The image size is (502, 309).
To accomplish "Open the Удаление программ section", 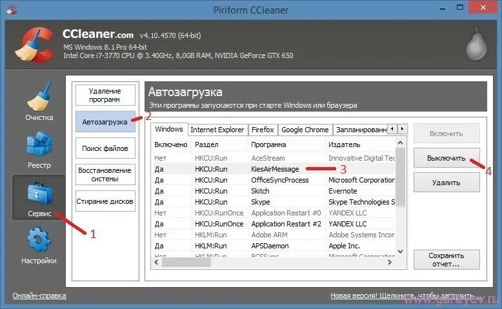I will pyautogui.click(x=105, y=95).
